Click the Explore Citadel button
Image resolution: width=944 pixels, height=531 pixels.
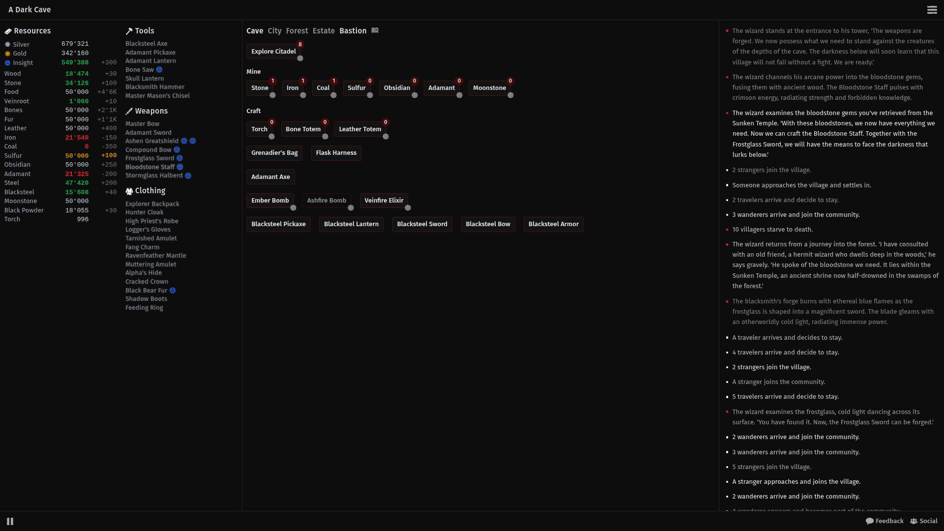(273, 52)
